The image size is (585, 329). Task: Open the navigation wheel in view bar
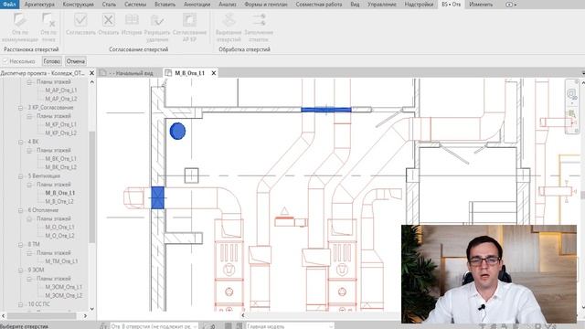pyautogui.click(x=571, y=94)
